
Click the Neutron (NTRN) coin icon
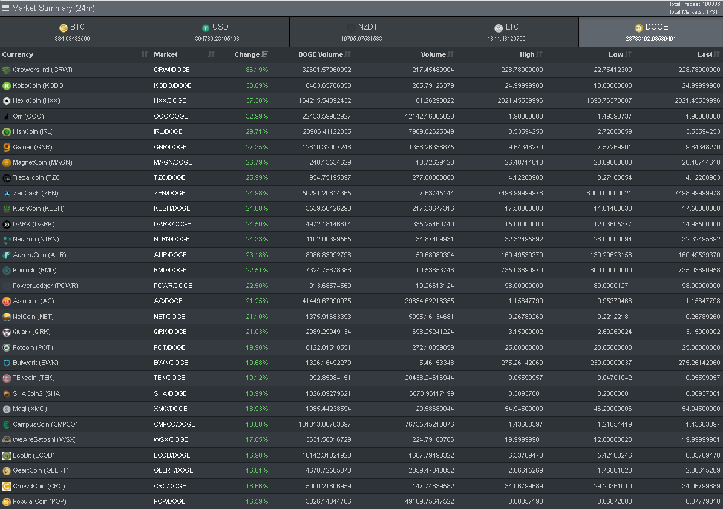(x=7, y=240)
